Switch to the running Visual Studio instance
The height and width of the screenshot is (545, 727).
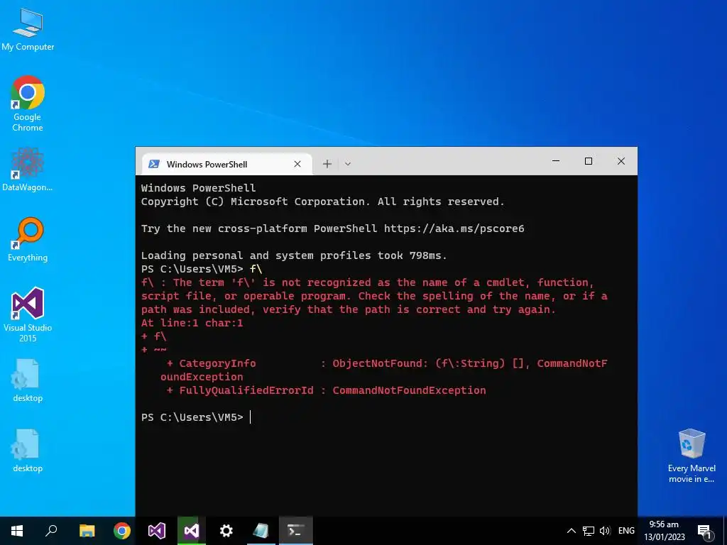[191, 531]
